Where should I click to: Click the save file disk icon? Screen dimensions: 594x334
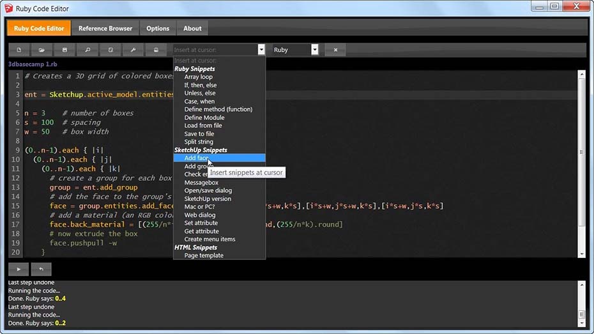point(65,50)
